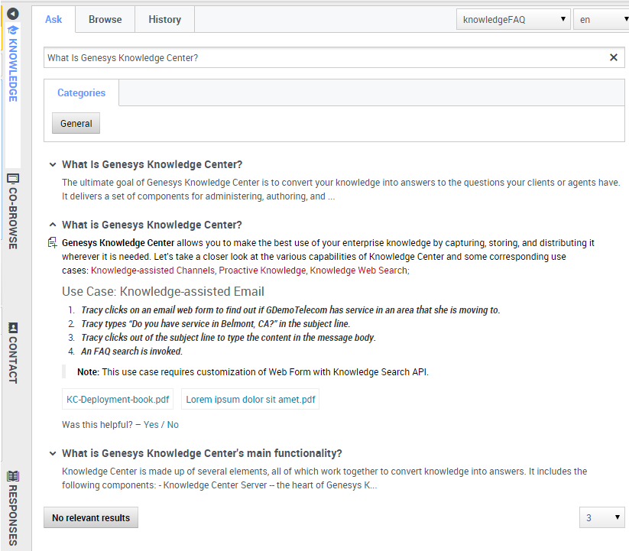Click the General category button

pyautogui.click(x=76, y=124)
